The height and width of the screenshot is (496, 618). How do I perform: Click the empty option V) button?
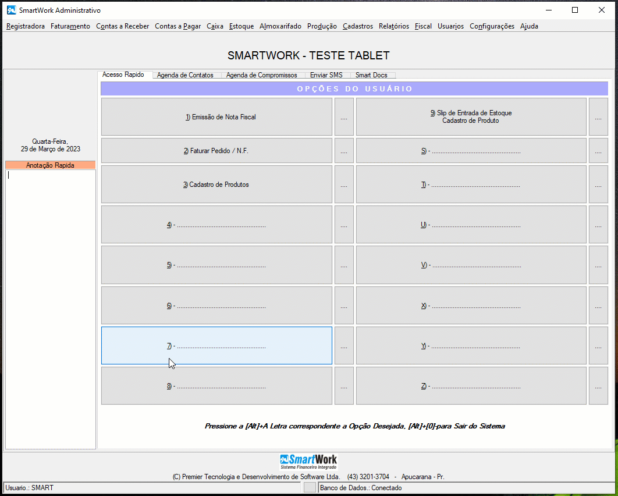471,264
